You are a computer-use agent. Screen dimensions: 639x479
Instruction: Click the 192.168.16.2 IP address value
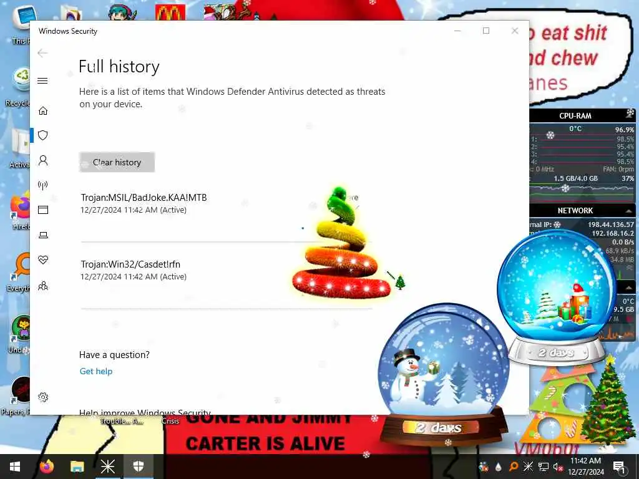point(613,233)
